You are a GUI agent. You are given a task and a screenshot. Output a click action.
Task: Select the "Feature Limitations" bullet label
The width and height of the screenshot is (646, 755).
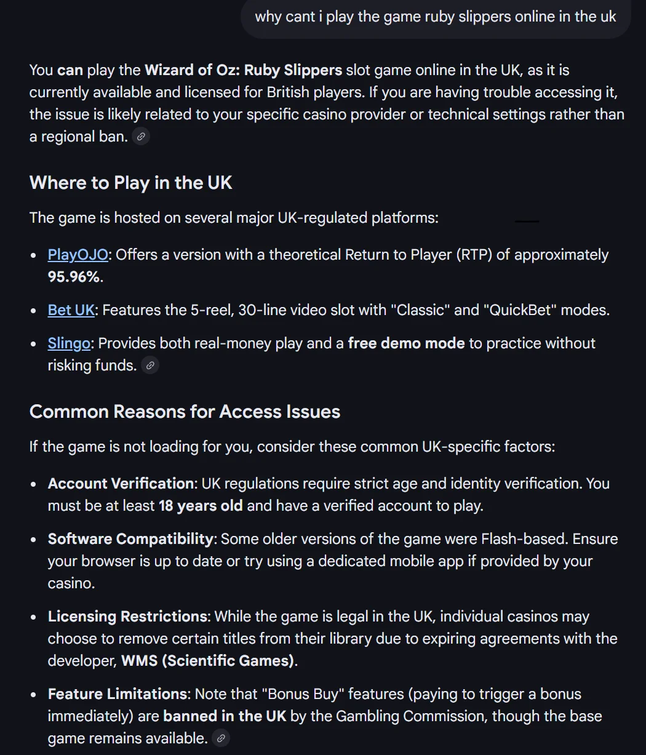point(117,694)
